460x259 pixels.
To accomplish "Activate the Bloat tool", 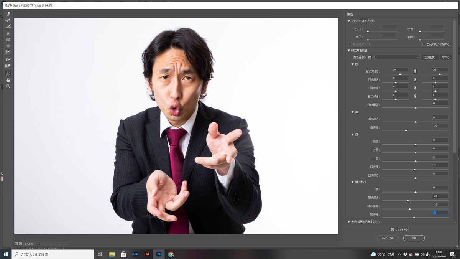I will tap(8, 46).
